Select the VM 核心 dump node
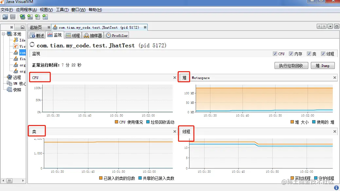340x191 pixels. point(16,84)
